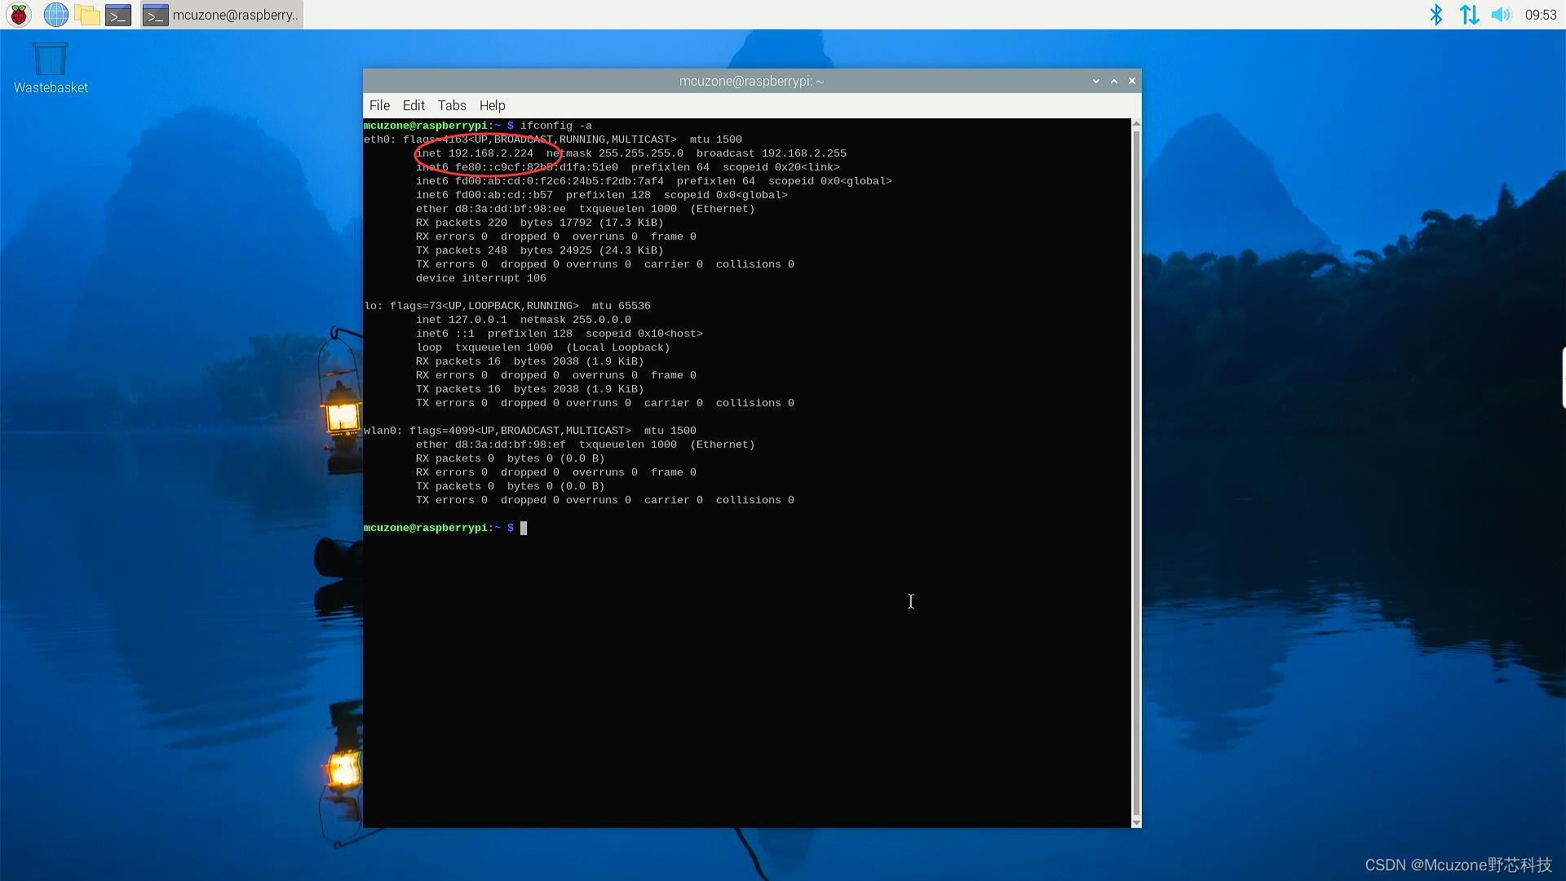Image resolution: width=1566 pixels, height=881 pixels.
Task: Open the network arrows tray icon
Action: point(1469,15)
